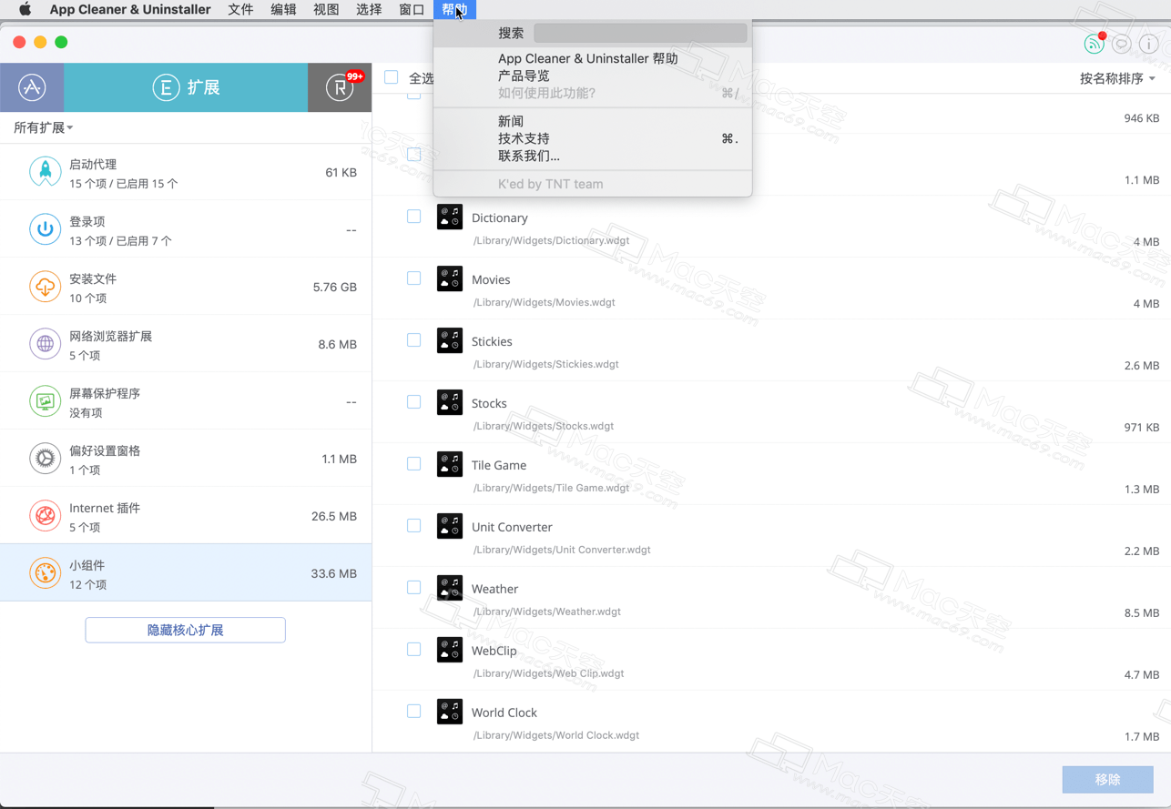This screenshot has height=809, width=1171.
Task: Click the Weather widget icon
Action: point(450,588)
